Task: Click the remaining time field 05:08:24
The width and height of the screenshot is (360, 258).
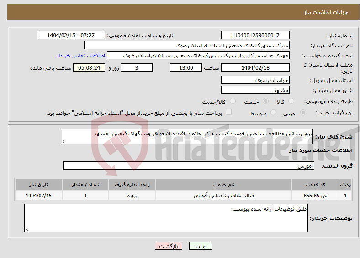Action: [89, 67]
